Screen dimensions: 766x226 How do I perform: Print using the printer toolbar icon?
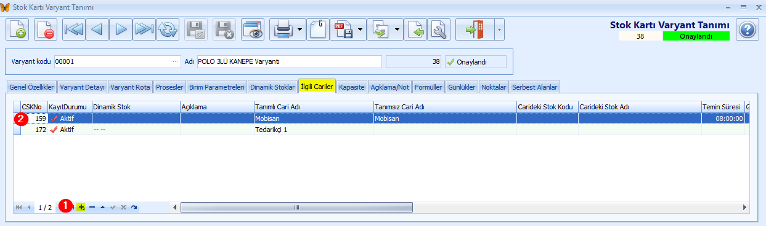coord(282,29)
